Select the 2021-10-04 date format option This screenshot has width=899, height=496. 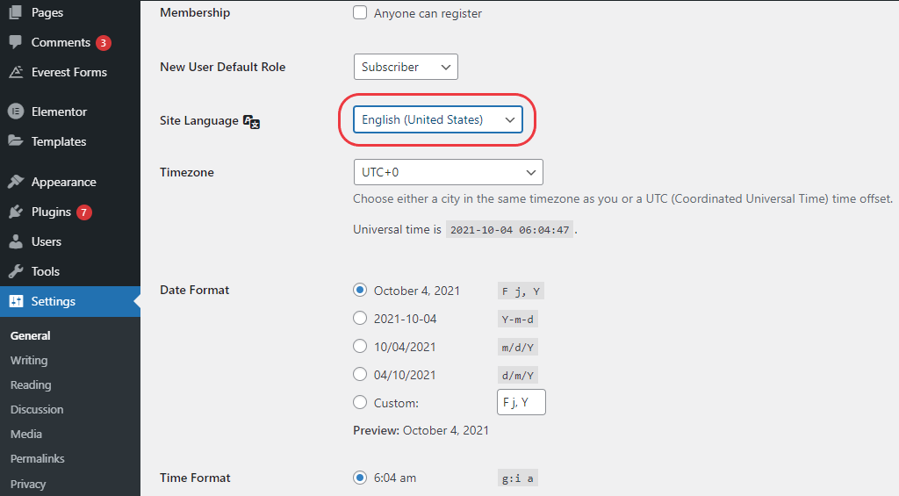pos(360,319)
